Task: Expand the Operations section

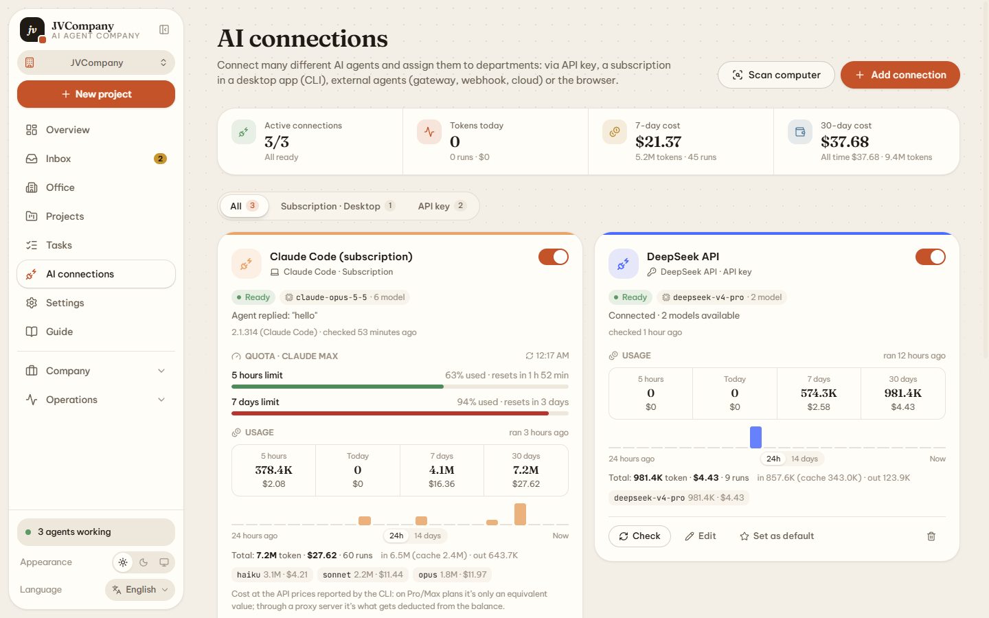Action: (x=96, y=400)
